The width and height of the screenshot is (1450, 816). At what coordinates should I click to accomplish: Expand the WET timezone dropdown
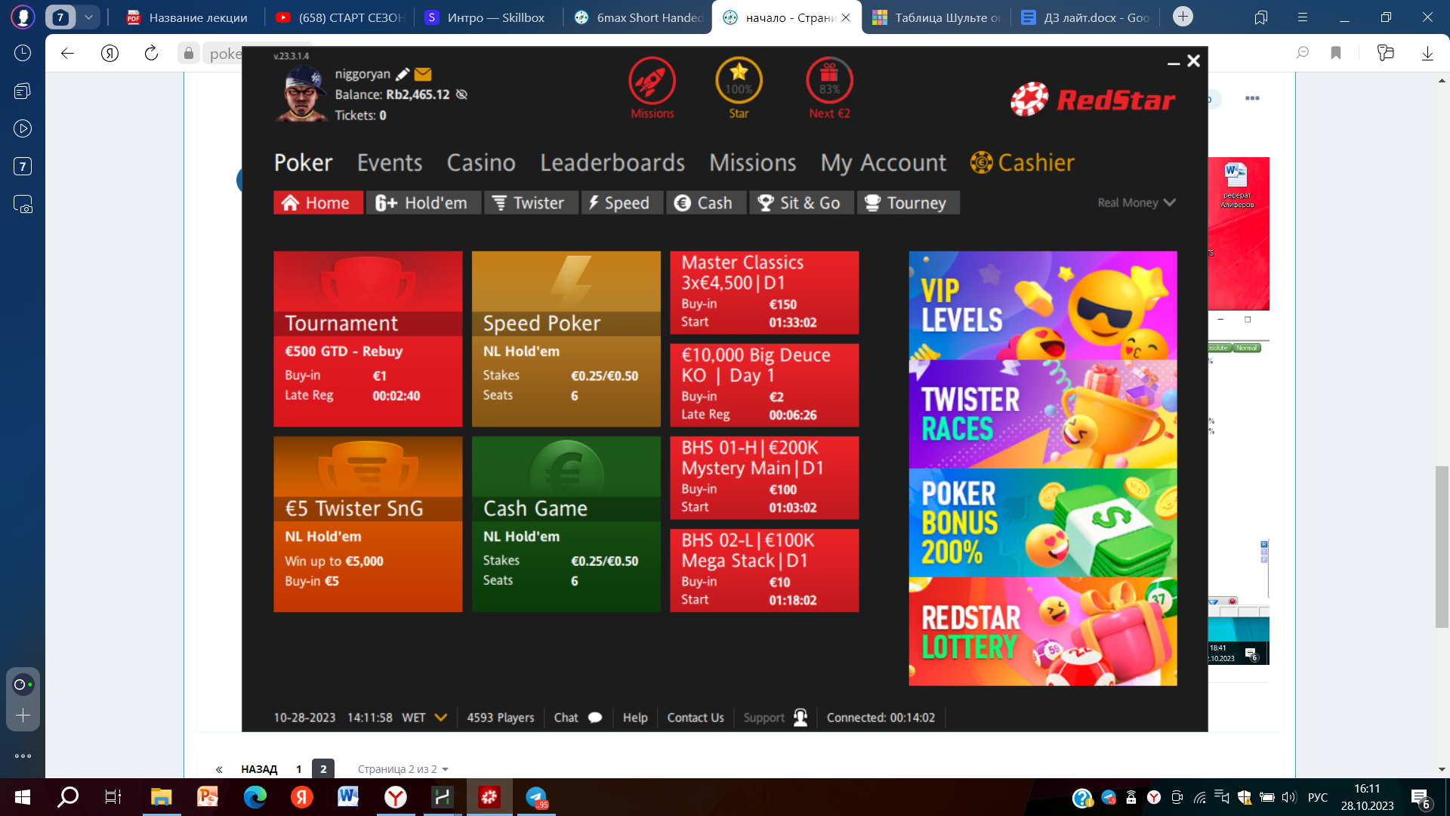coord(441,718)
